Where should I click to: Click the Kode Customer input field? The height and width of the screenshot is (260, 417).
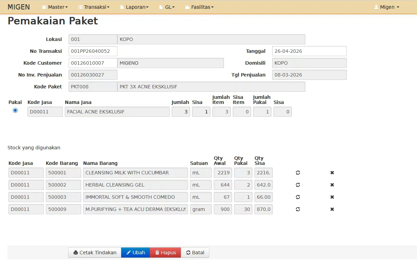(93, 63)
